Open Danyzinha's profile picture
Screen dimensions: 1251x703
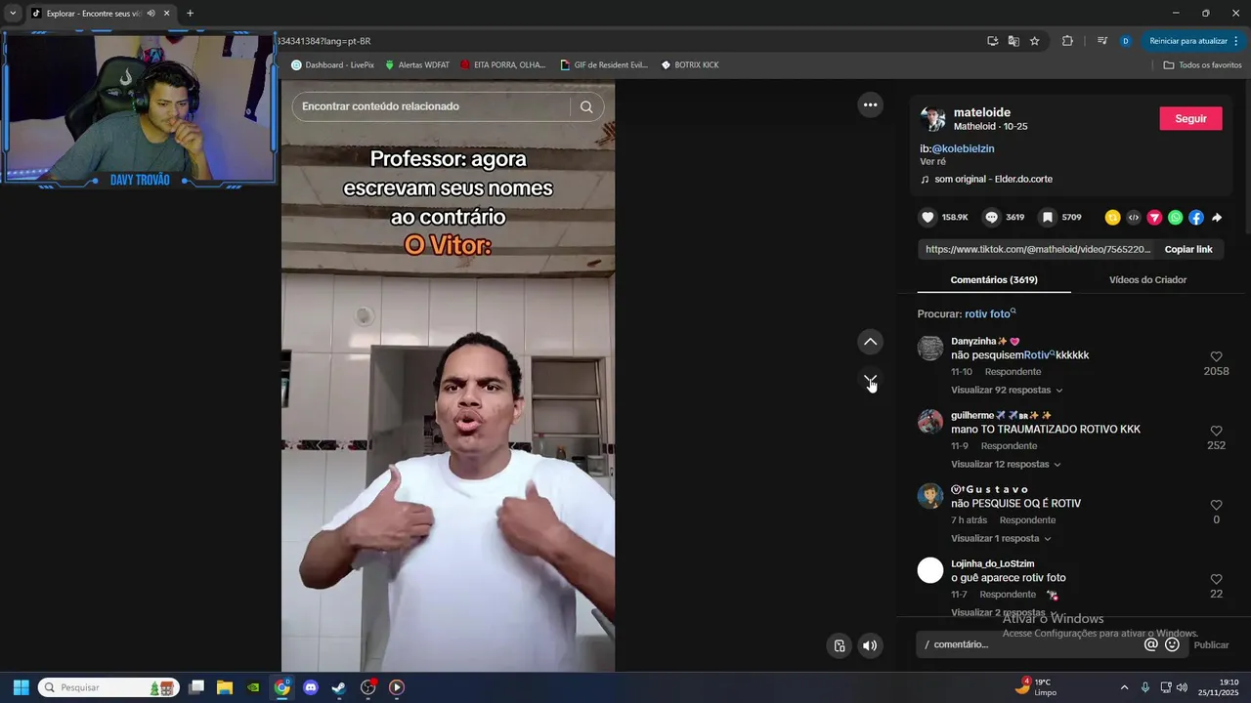coord(930,348)
